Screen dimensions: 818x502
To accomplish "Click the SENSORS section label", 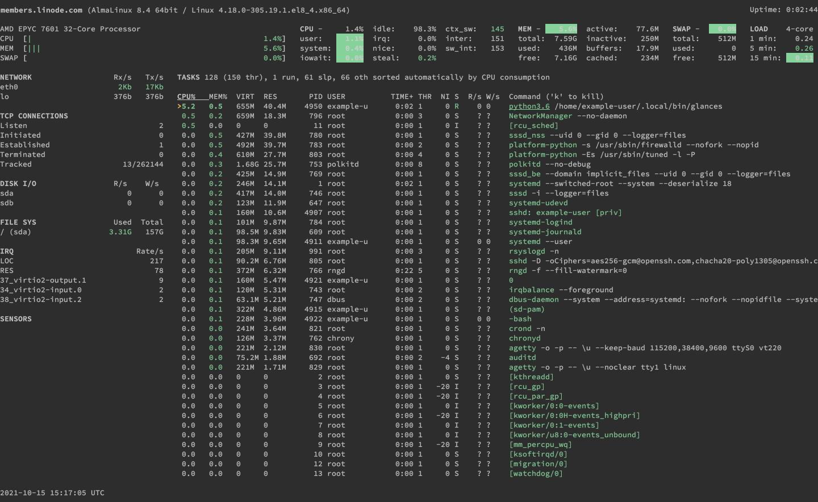I will [16, 319].
